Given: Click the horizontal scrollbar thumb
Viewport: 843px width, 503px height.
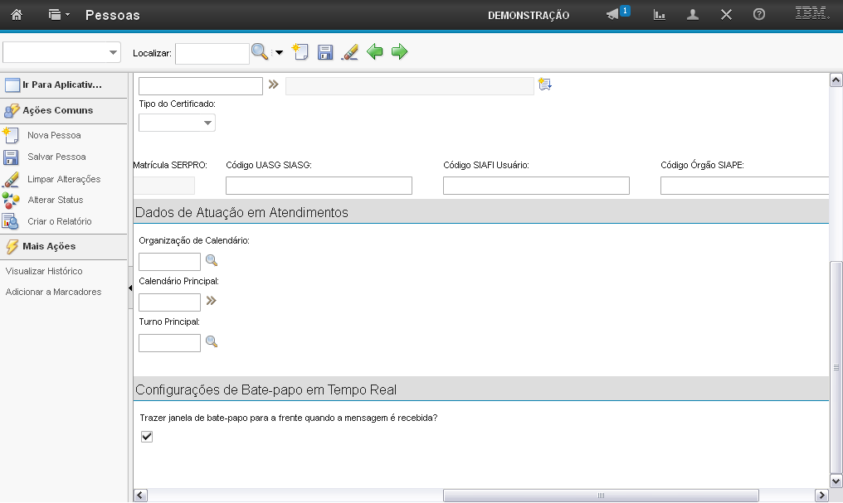Looking at the screenshot, I should [600, 495].
